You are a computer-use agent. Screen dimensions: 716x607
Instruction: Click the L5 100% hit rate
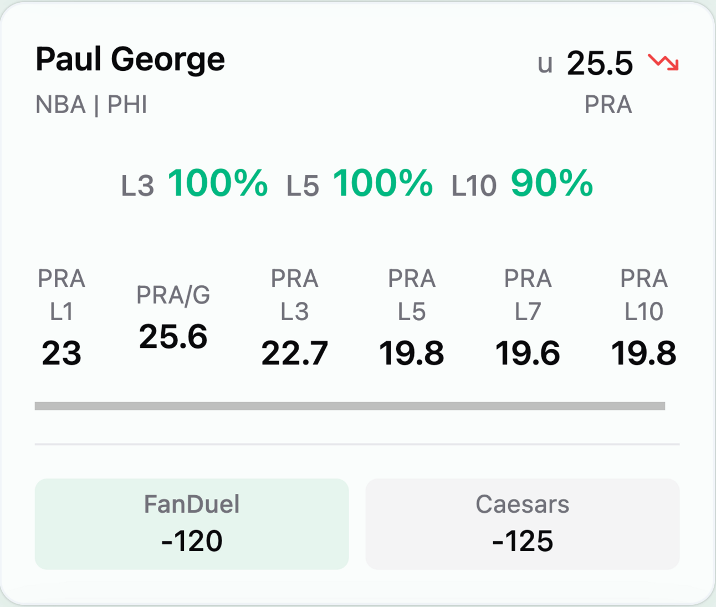click(359, 183)
